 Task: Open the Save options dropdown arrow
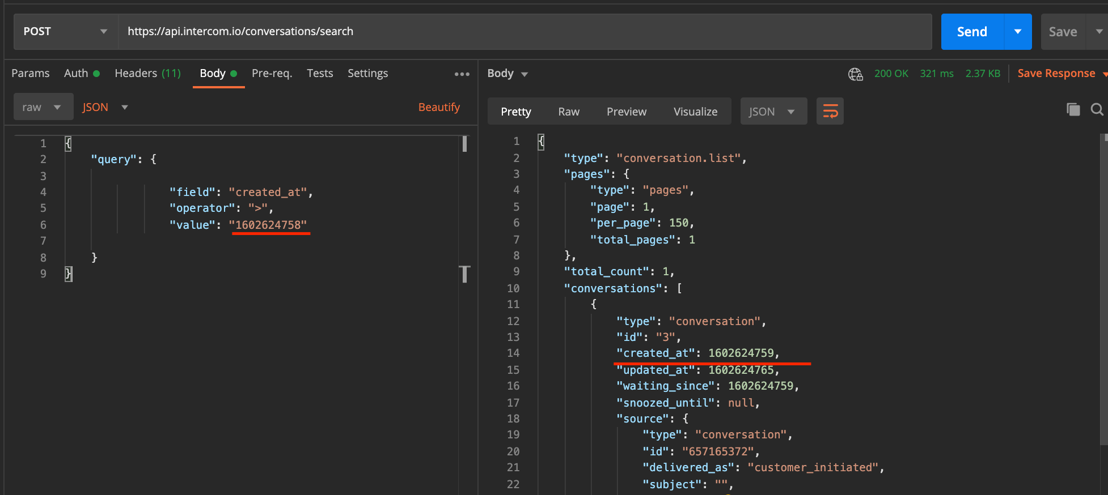pyautogui.click(x=1098, y=32)
